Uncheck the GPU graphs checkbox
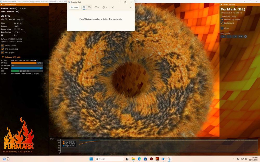260x162 pixels. coord(3,52)
